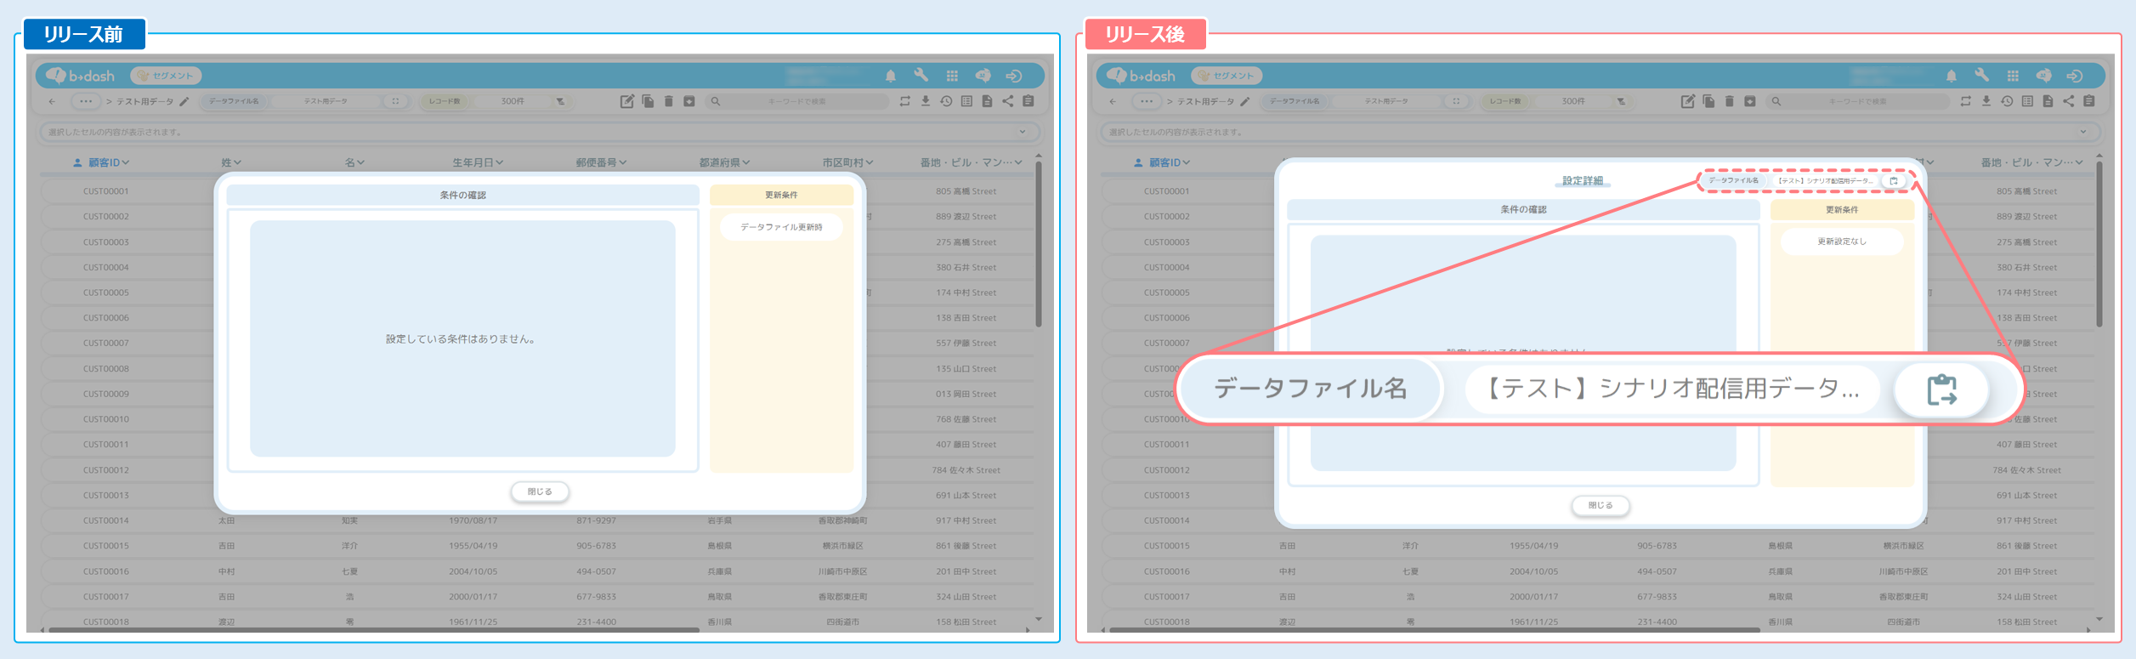
Task: Open the wrench settings icon in the リリース後 header
Action: coord(1981,75)
